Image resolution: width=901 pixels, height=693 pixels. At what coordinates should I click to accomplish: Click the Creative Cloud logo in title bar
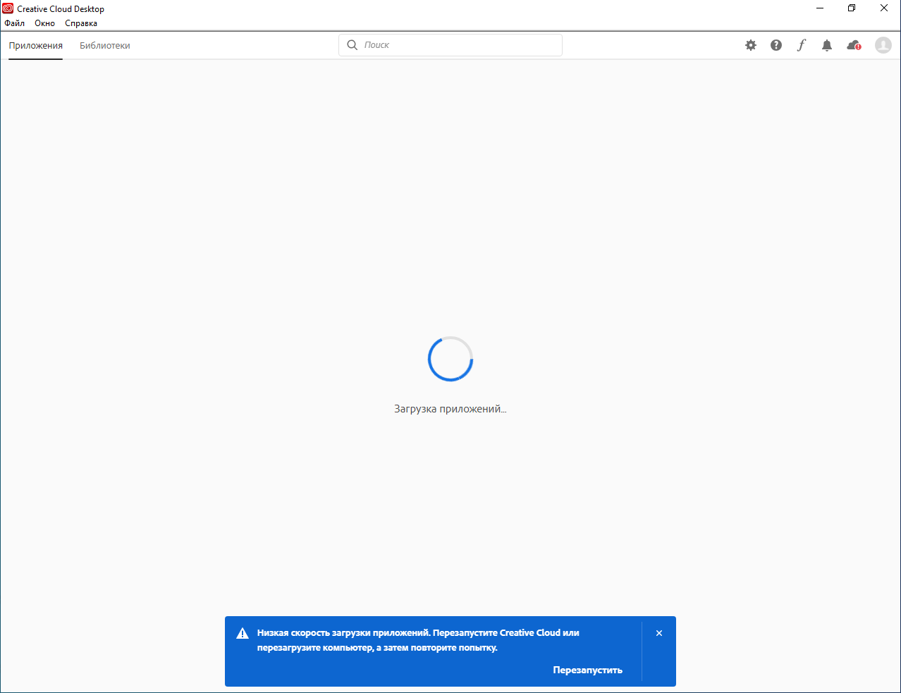coord(8,8)
